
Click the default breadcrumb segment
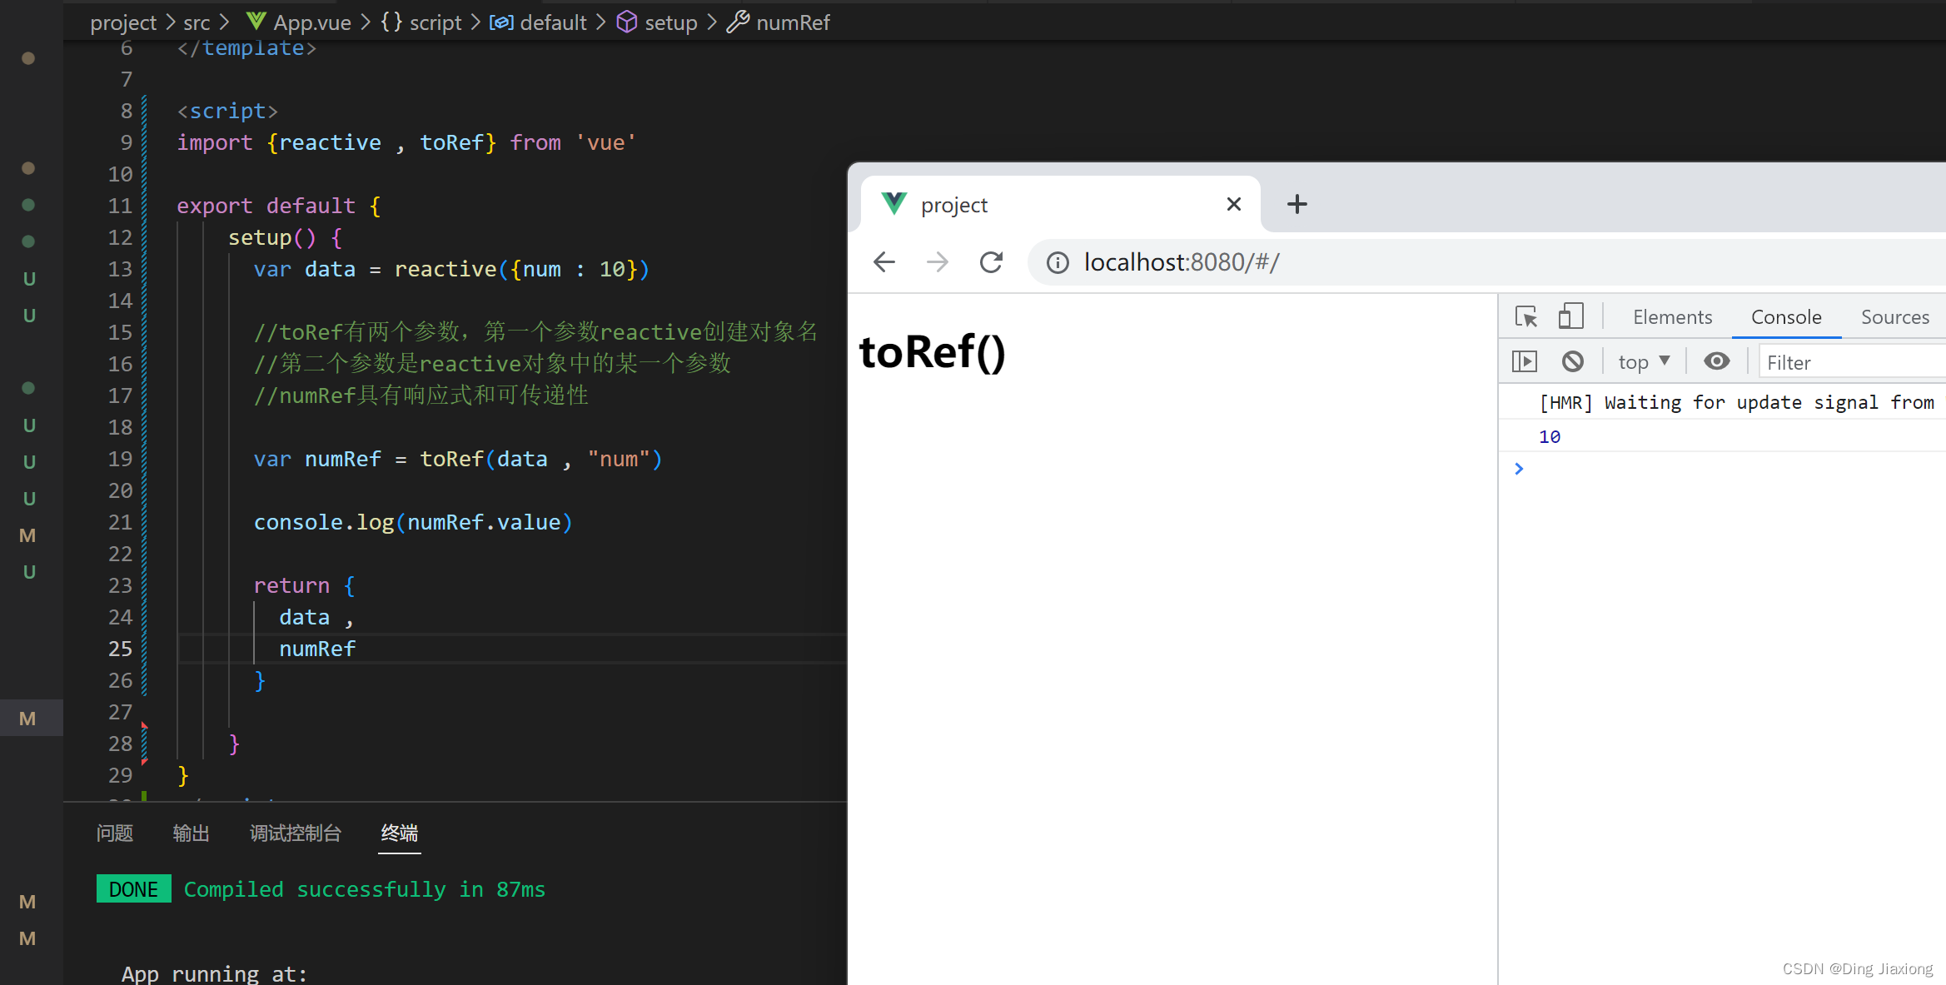tap(554, 22)
